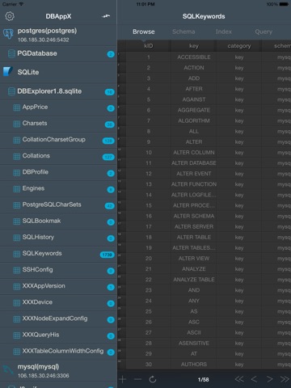Screen dimensions: 291x388
Task: Click the 128 count badge on CollationCharsetGroup
Action: pos(108,141)
